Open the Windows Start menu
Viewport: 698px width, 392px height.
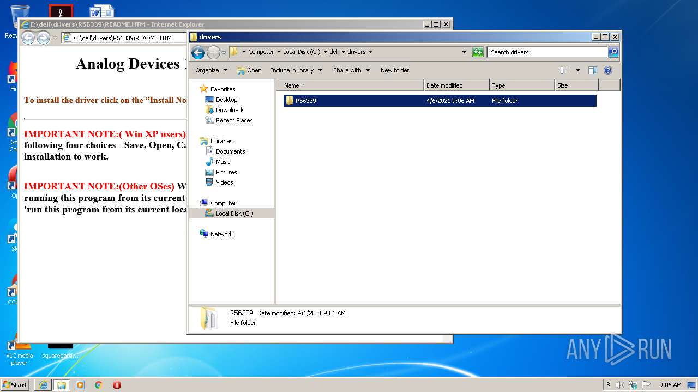point(15,384)
